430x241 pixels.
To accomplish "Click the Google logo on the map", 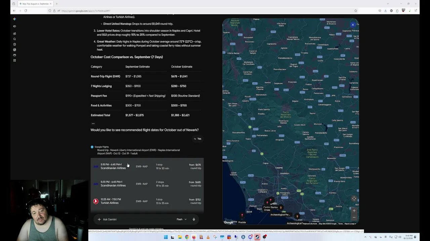I will [x=228, y=223].
